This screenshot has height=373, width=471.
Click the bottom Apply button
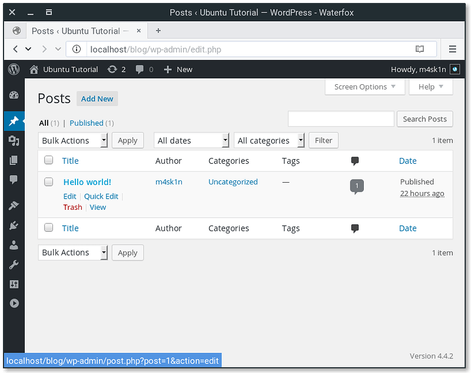[128, 253]
